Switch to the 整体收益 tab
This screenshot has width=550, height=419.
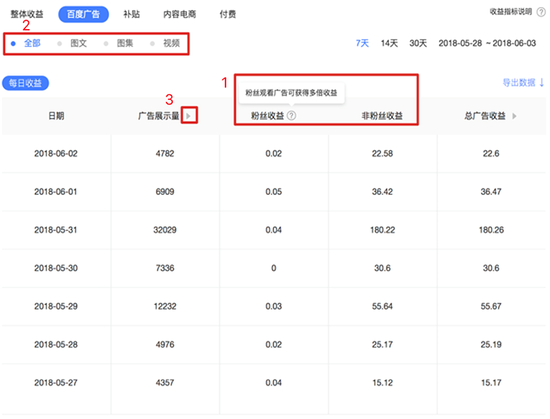[27, 14]
